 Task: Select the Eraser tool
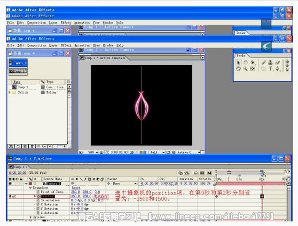[x=277, y=63]
